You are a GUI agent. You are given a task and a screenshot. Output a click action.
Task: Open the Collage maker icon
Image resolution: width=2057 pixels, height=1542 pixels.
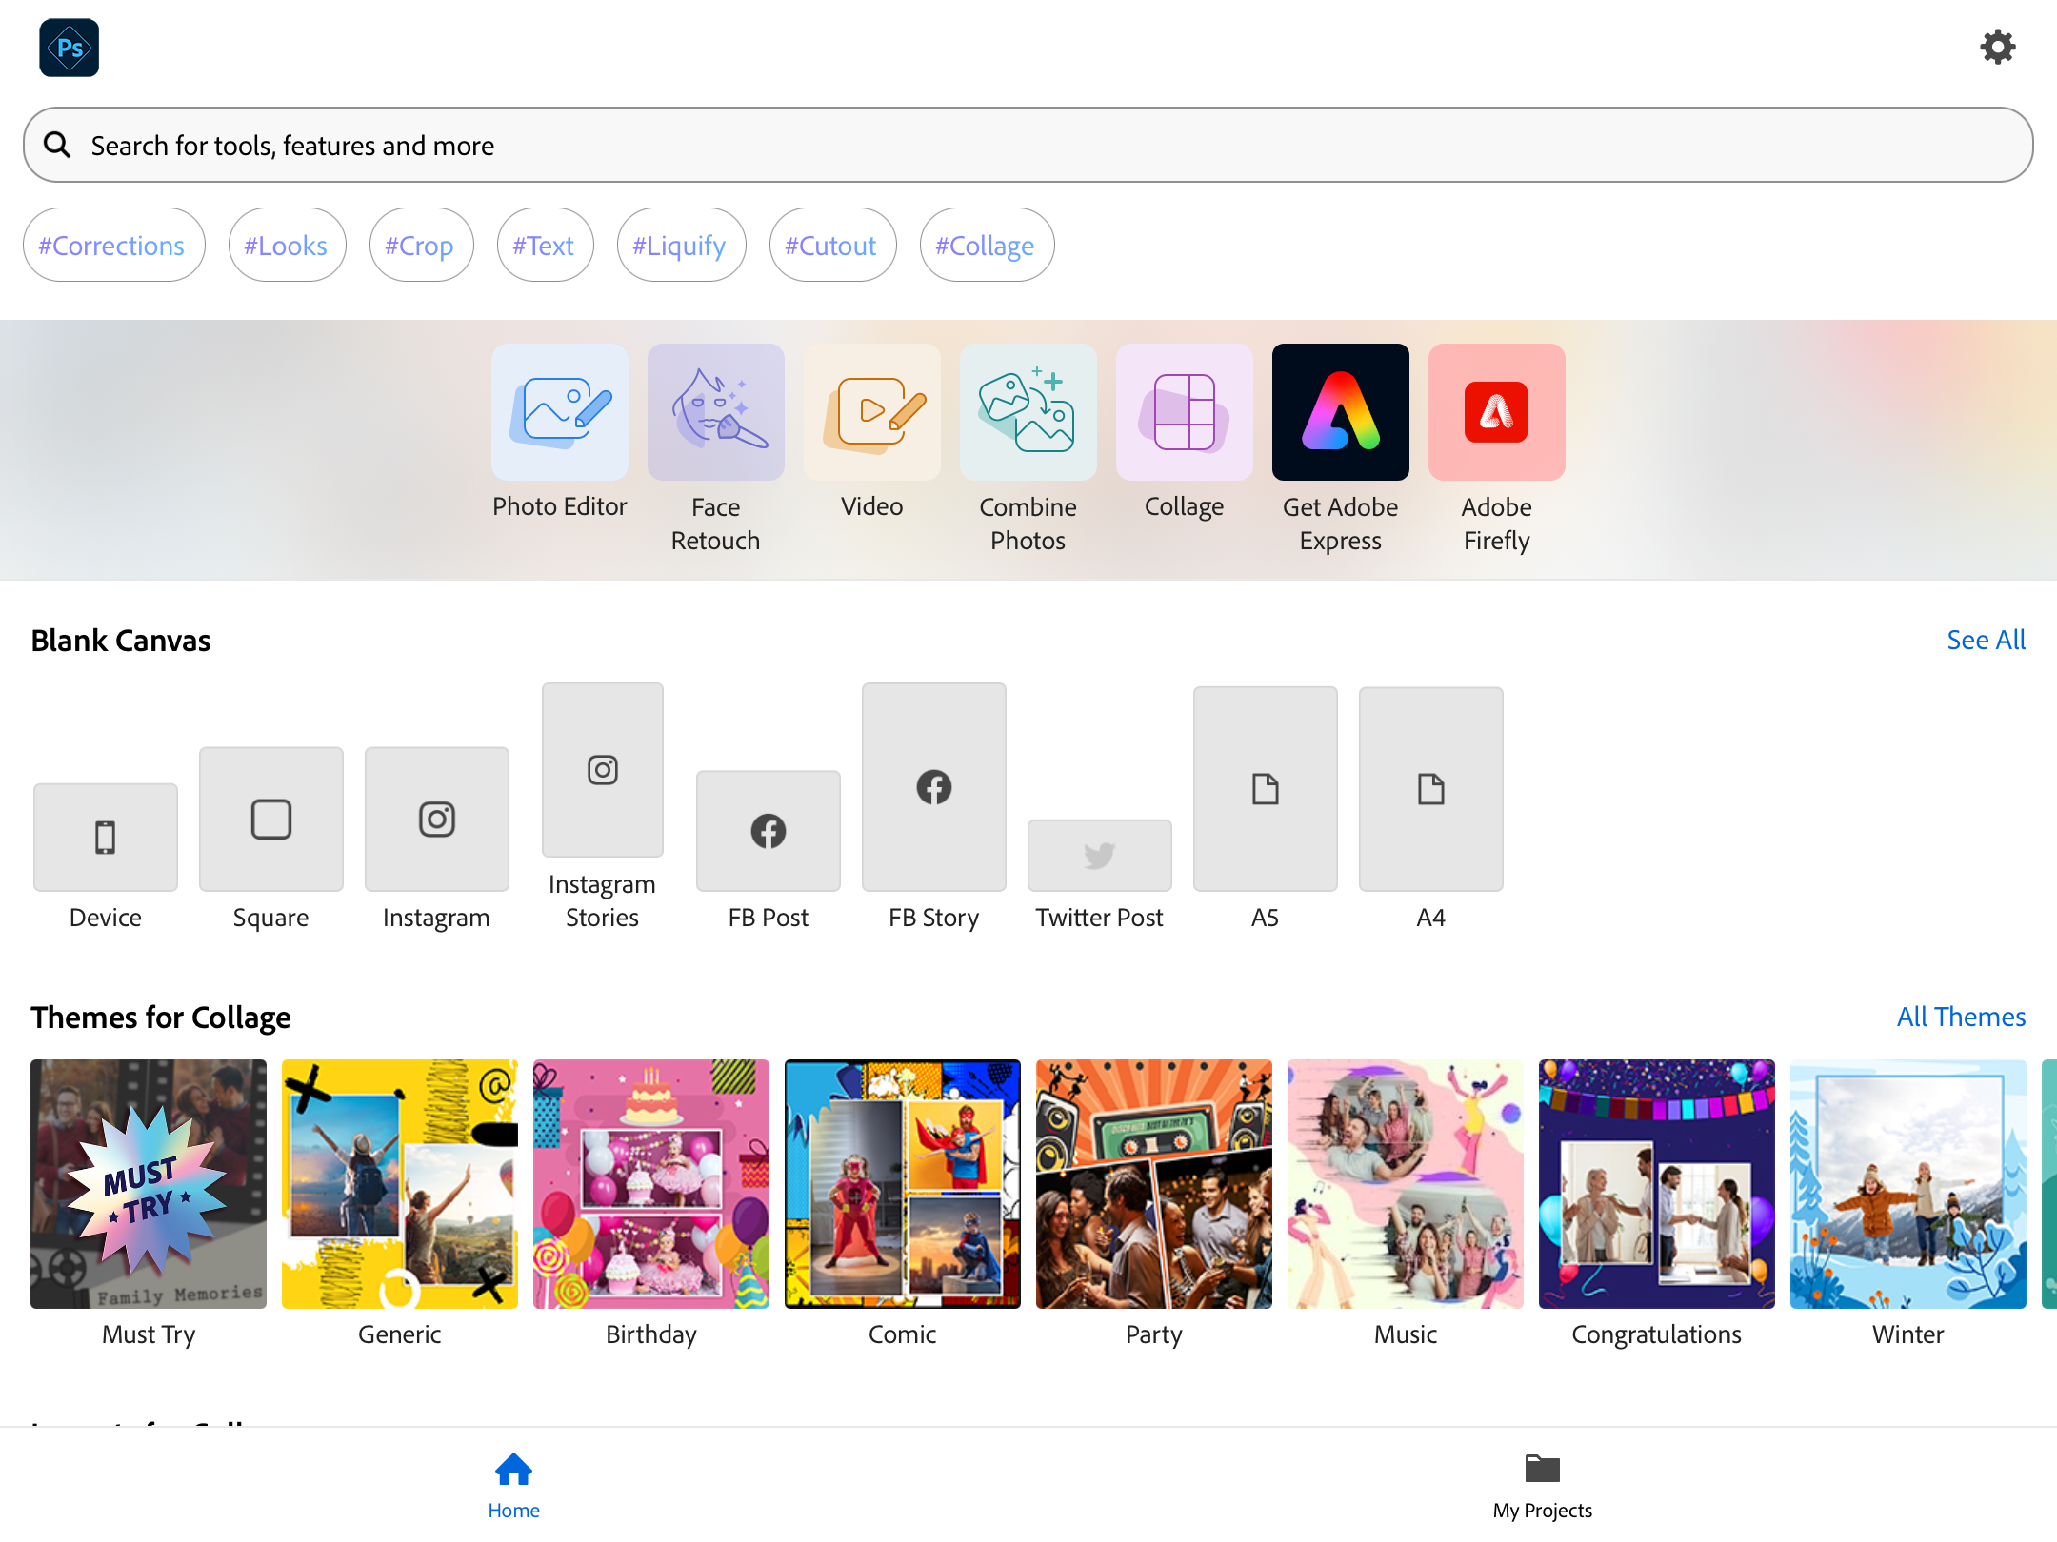(x=1184, y=412)
